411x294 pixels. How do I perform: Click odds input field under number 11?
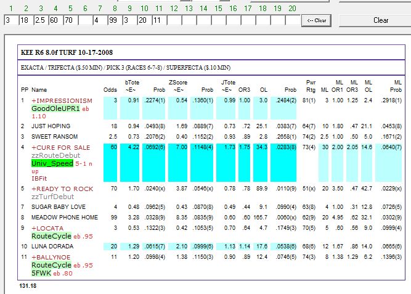pos(160,20)
